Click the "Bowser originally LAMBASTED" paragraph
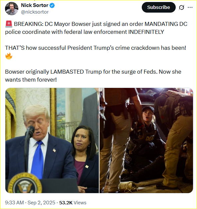Viewport: 197px width, 209px height. coord(93,76)
